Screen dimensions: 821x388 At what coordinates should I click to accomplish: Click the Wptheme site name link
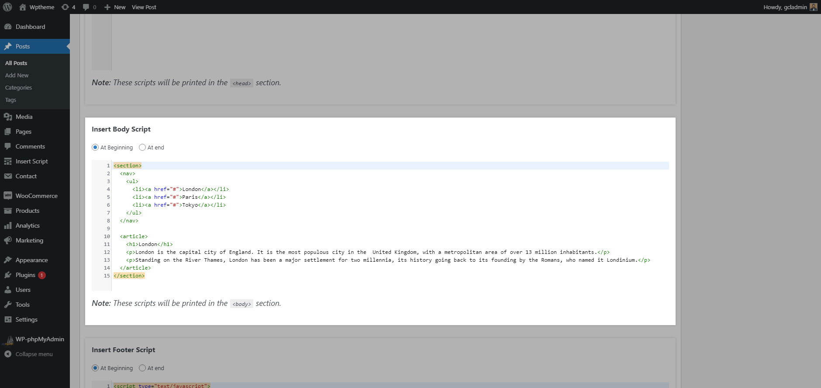[x=42, y=7]
